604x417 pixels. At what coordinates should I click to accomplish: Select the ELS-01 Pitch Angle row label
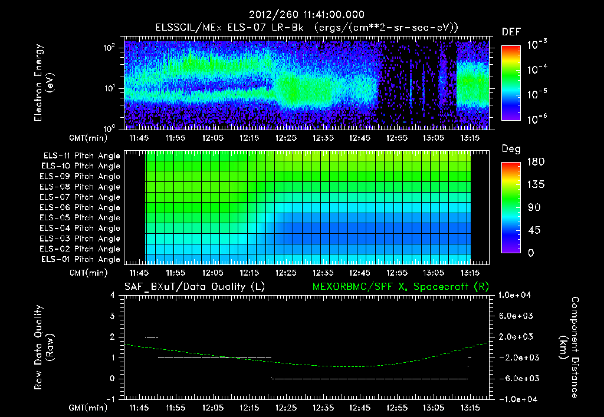[x=81, y=260]
